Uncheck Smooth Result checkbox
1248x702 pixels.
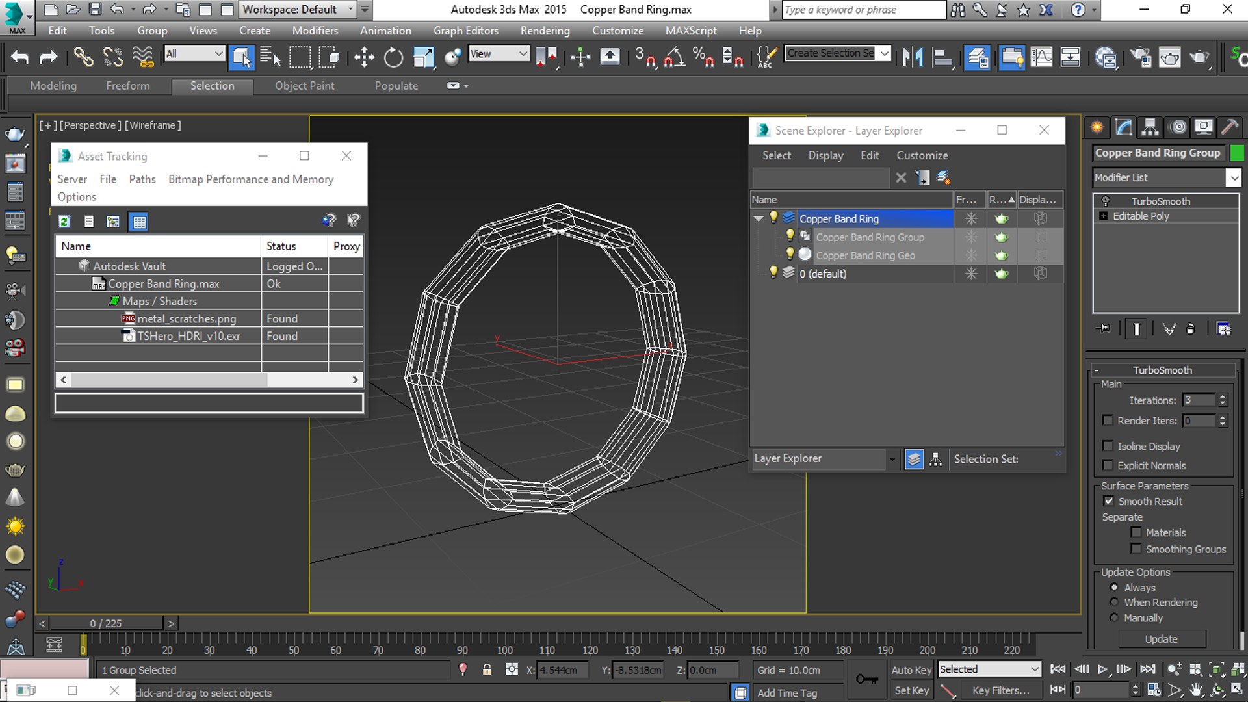point(1109,501)
